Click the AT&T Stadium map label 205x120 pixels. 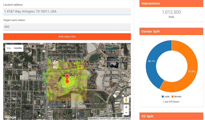click(x=50, y=84)
